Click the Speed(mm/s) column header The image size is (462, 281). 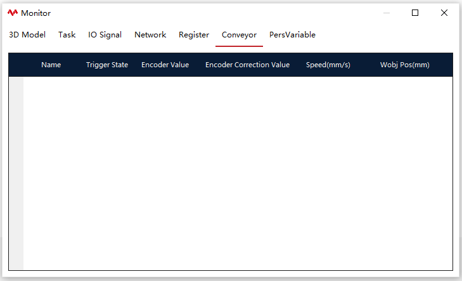pyautogui.click(x=328, y=65)
